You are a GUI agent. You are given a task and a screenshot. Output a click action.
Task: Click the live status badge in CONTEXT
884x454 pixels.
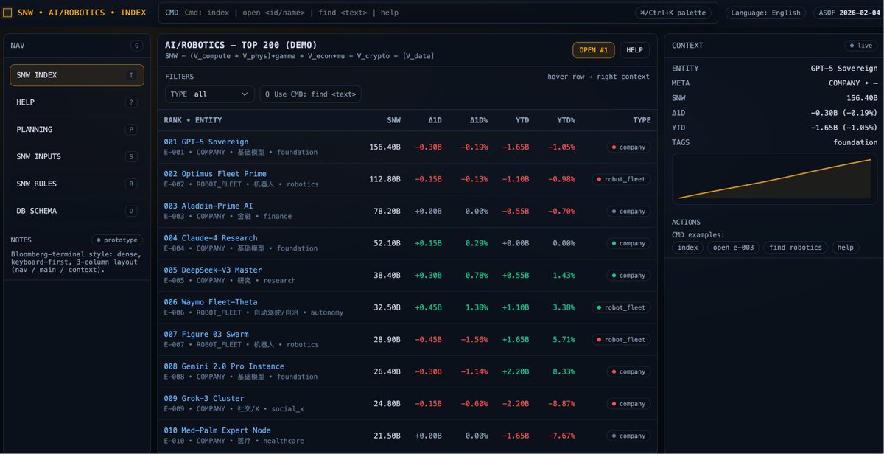coord(862,46)
